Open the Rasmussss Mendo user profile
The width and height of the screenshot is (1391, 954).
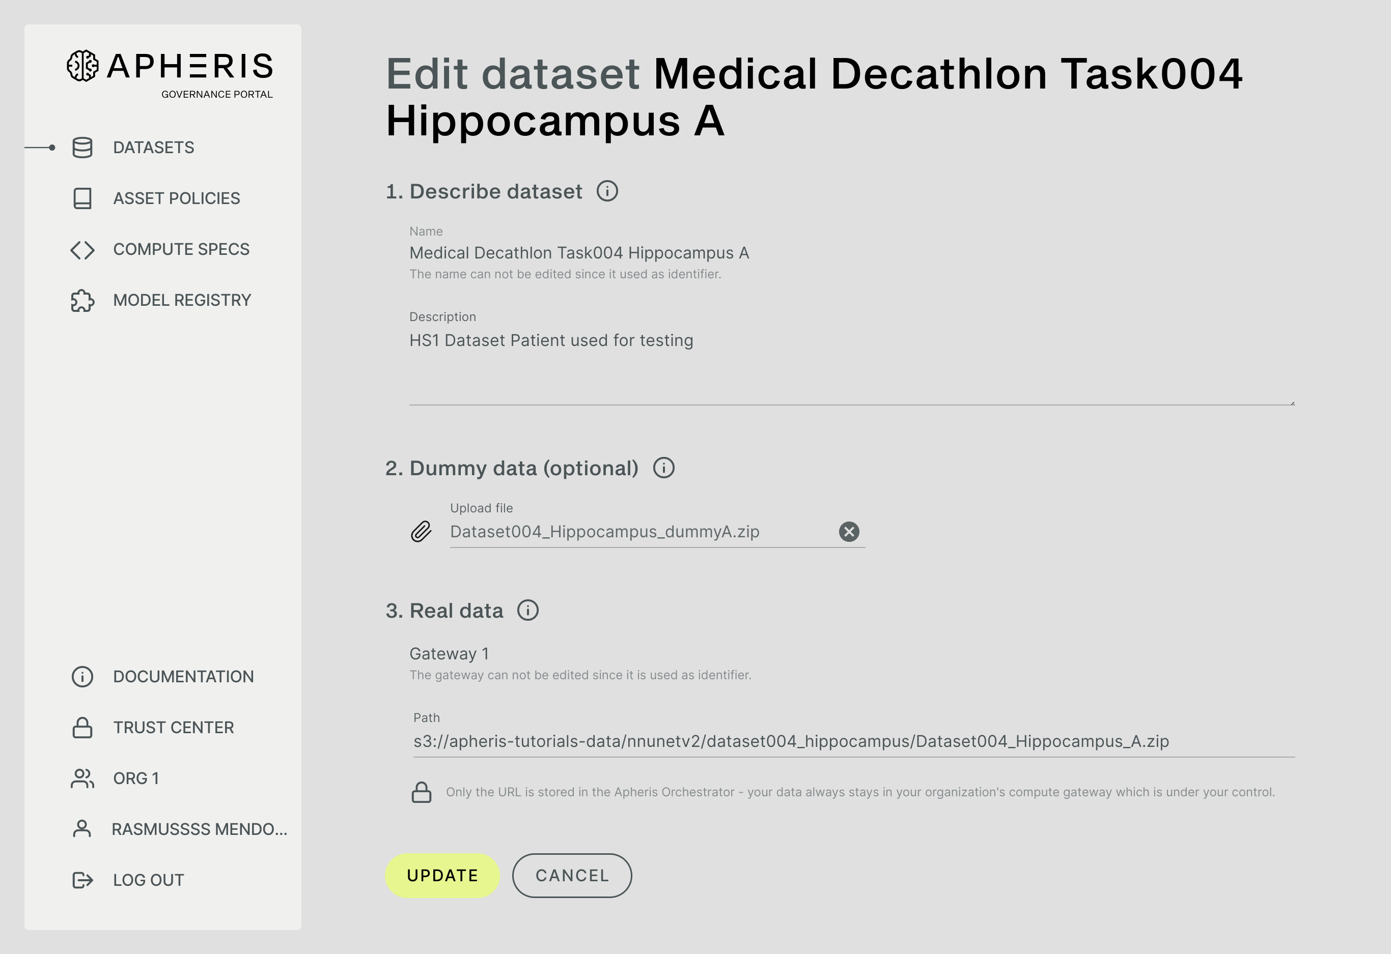coord(199,829)
